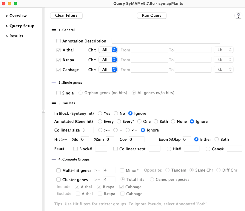This screenshot has width=245, height=211.
Task: Choose Collinear size <= option
Action: coord(128,130)
